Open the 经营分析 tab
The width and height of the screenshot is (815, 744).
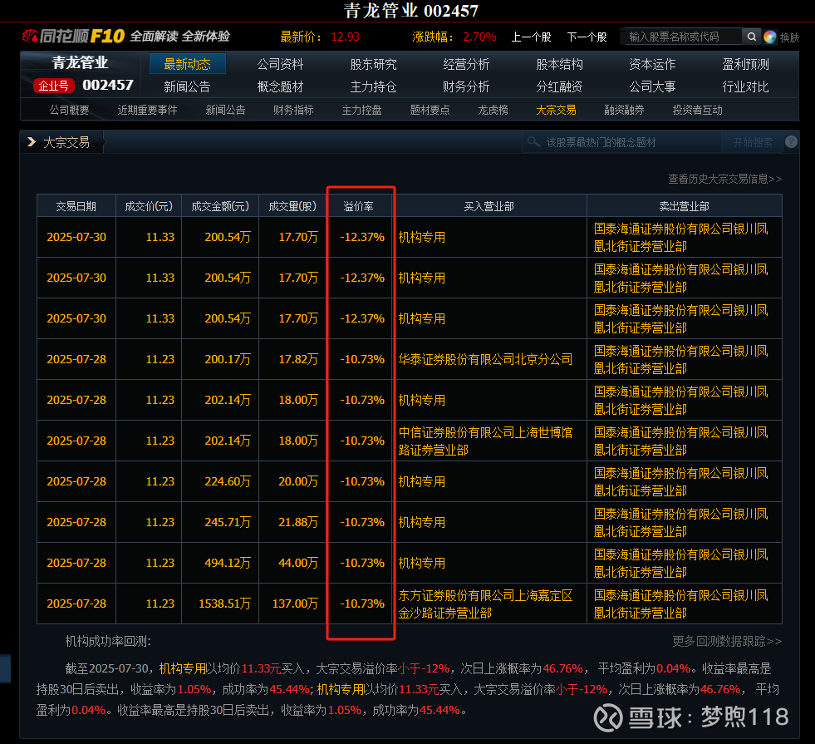[x=466, y=64]
